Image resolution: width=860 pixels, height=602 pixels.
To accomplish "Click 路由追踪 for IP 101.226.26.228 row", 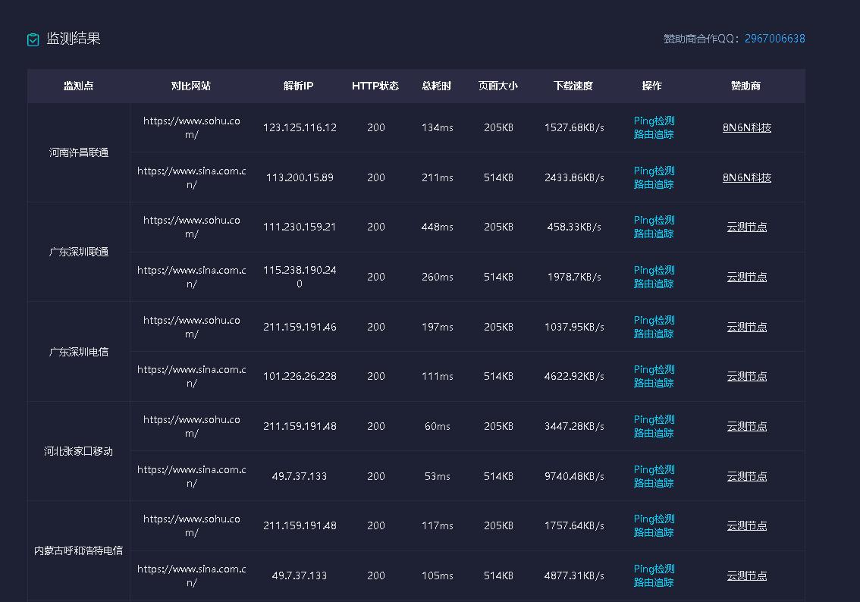I will (x=654, y=383).
